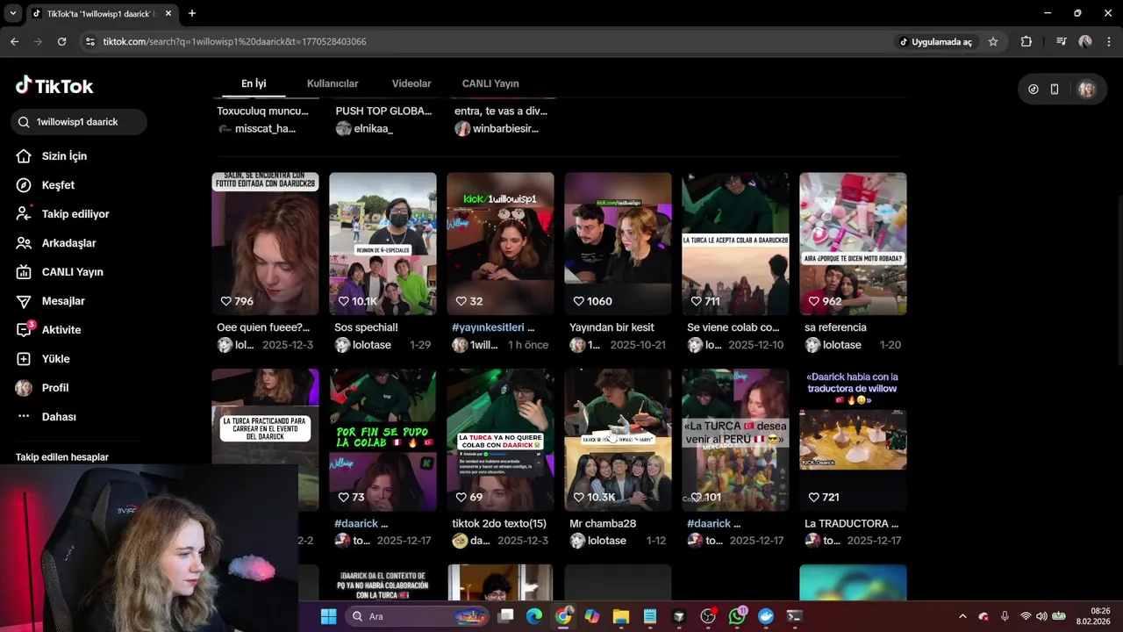The image size is (1123, 632).
Task: Open Yükle upload page
Action: [x=55, y=359]
